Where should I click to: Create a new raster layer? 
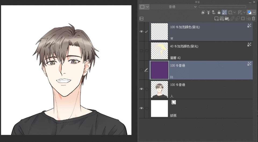coord(217,19)
